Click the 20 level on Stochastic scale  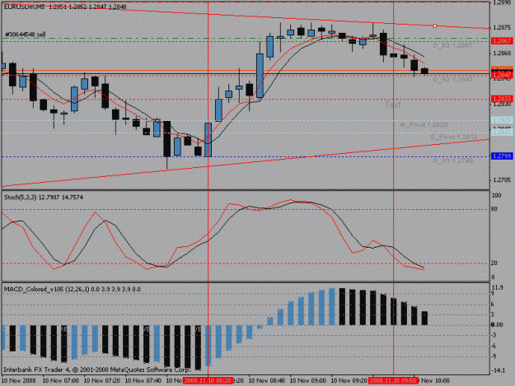[x=494, y=263]
